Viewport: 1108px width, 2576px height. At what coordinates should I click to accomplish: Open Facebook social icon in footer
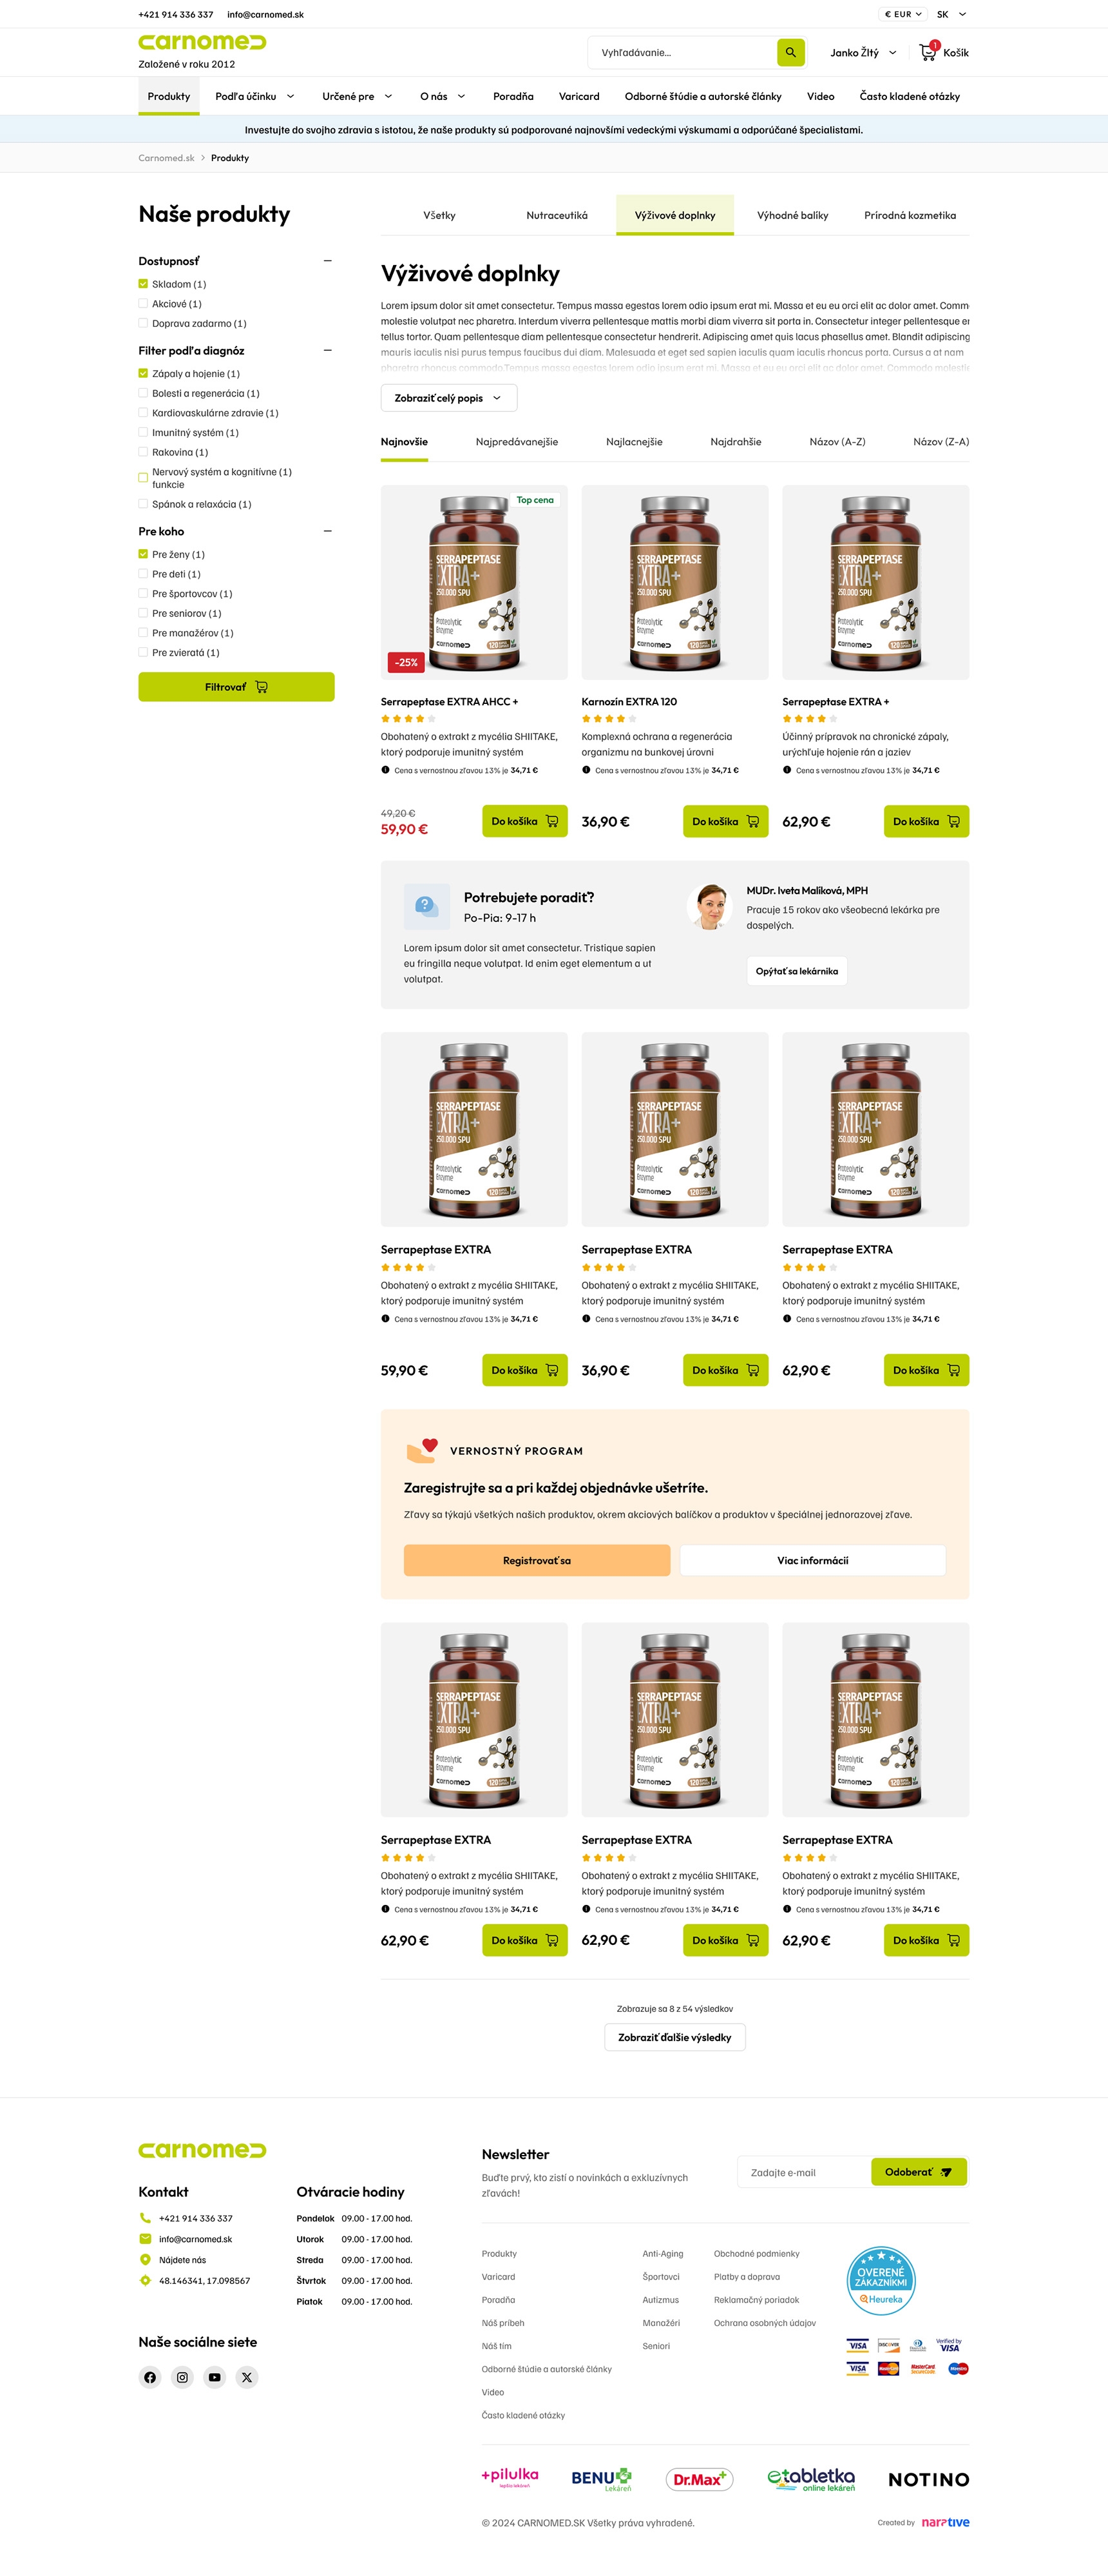pyautogui.click(x=150, y=2377)
